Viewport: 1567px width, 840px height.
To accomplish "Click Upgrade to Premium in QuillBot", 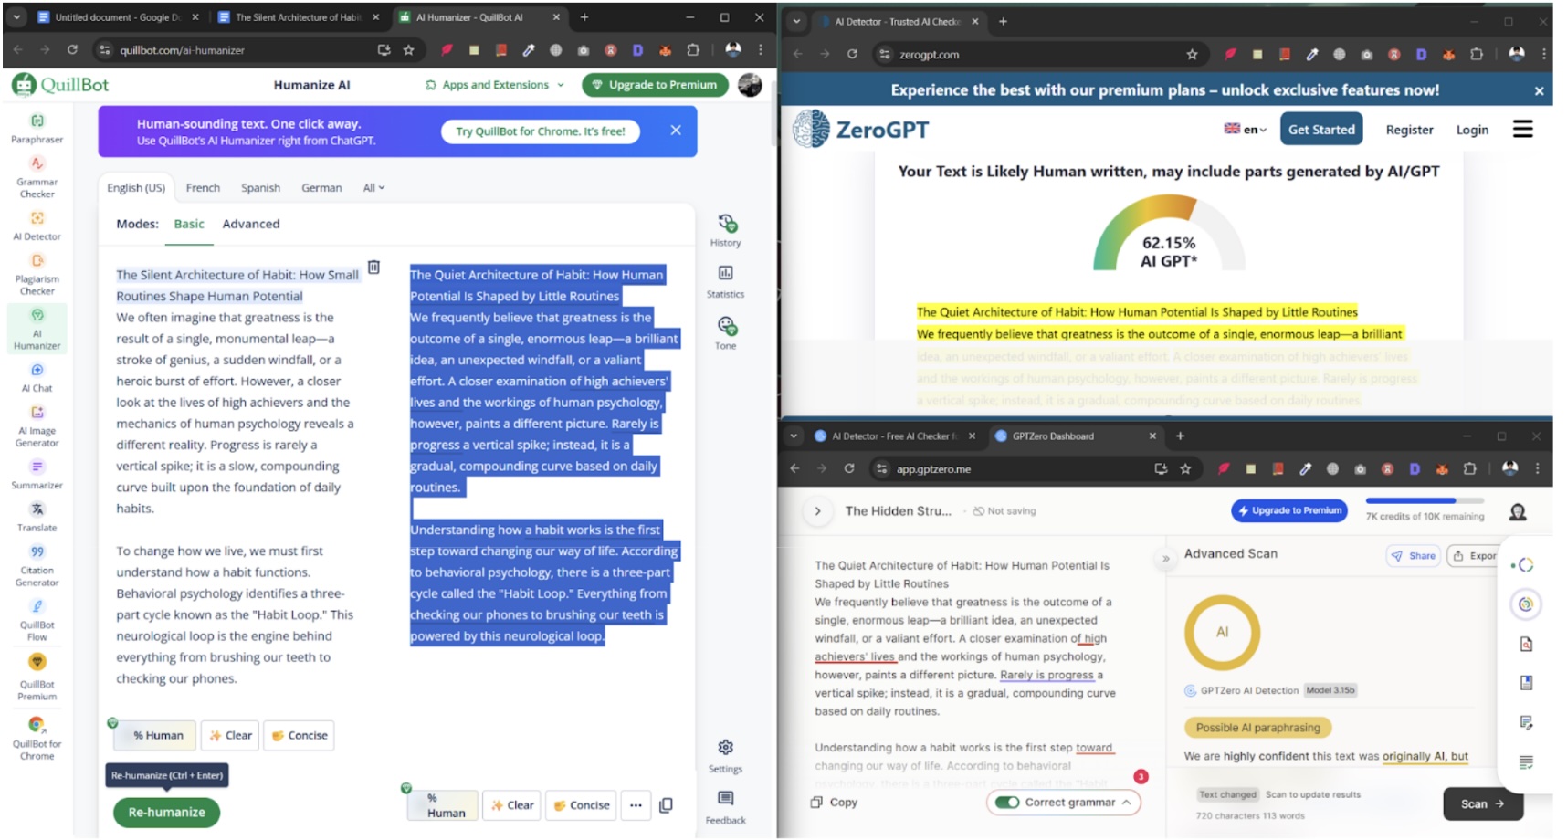I will click(655, 85).
